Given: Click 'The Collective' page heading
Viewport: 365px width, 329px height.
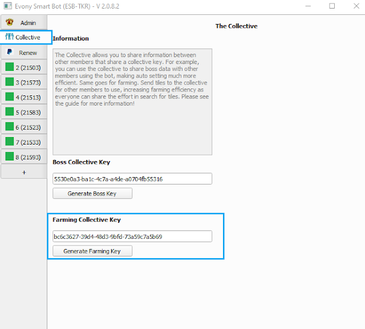Looking at the screenshot, I should 236,26.
